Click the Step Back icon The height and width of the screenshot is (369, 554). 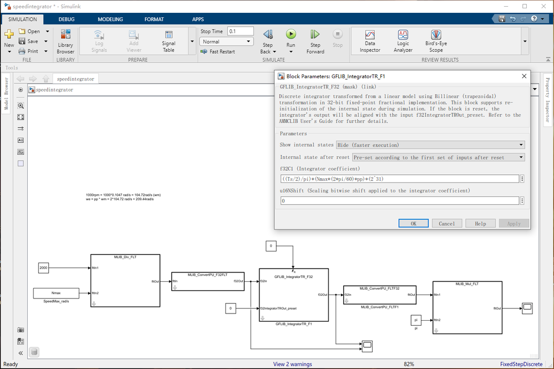point(268,34)
